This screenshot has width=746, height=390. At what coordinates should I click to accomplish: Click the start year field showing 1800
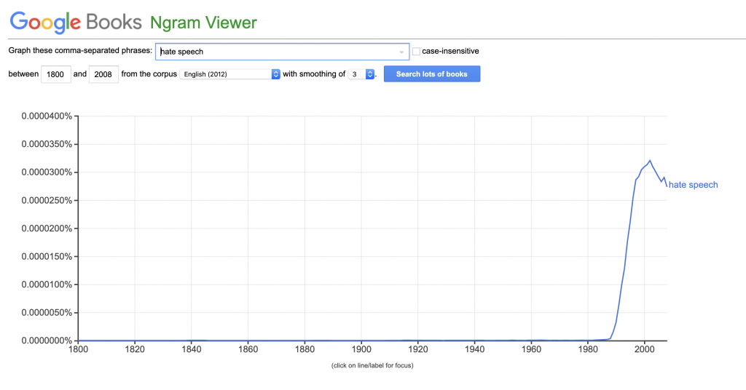tap(56, 74)
